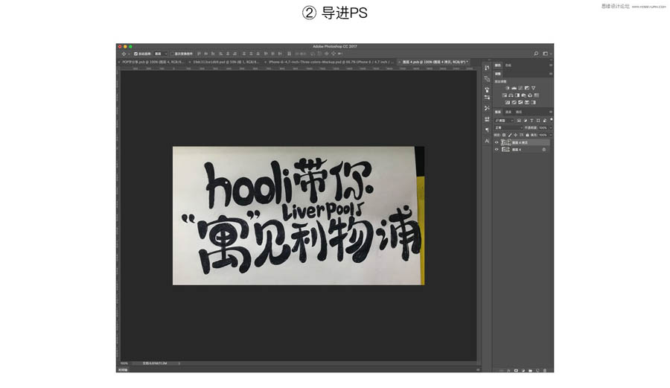Image resolution: width=670 pixels, height=388 pixels.
Task: Filter layers by pixel layer type
Action: tap(519, 121)
